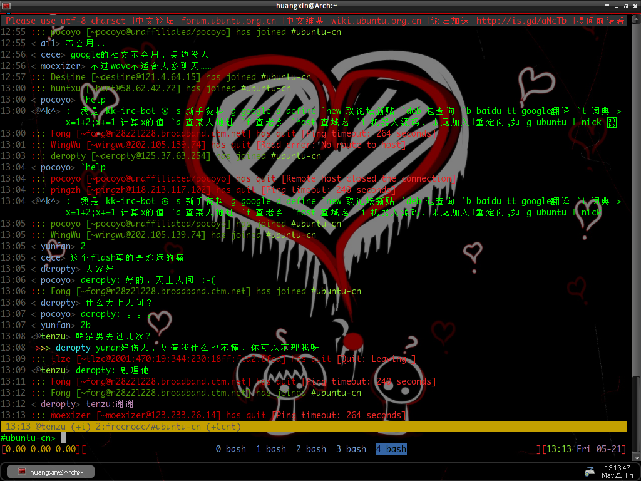Select the huangxin@Arch:~ taskbar button
The image size is (641, 481).
tap(51, 472)
